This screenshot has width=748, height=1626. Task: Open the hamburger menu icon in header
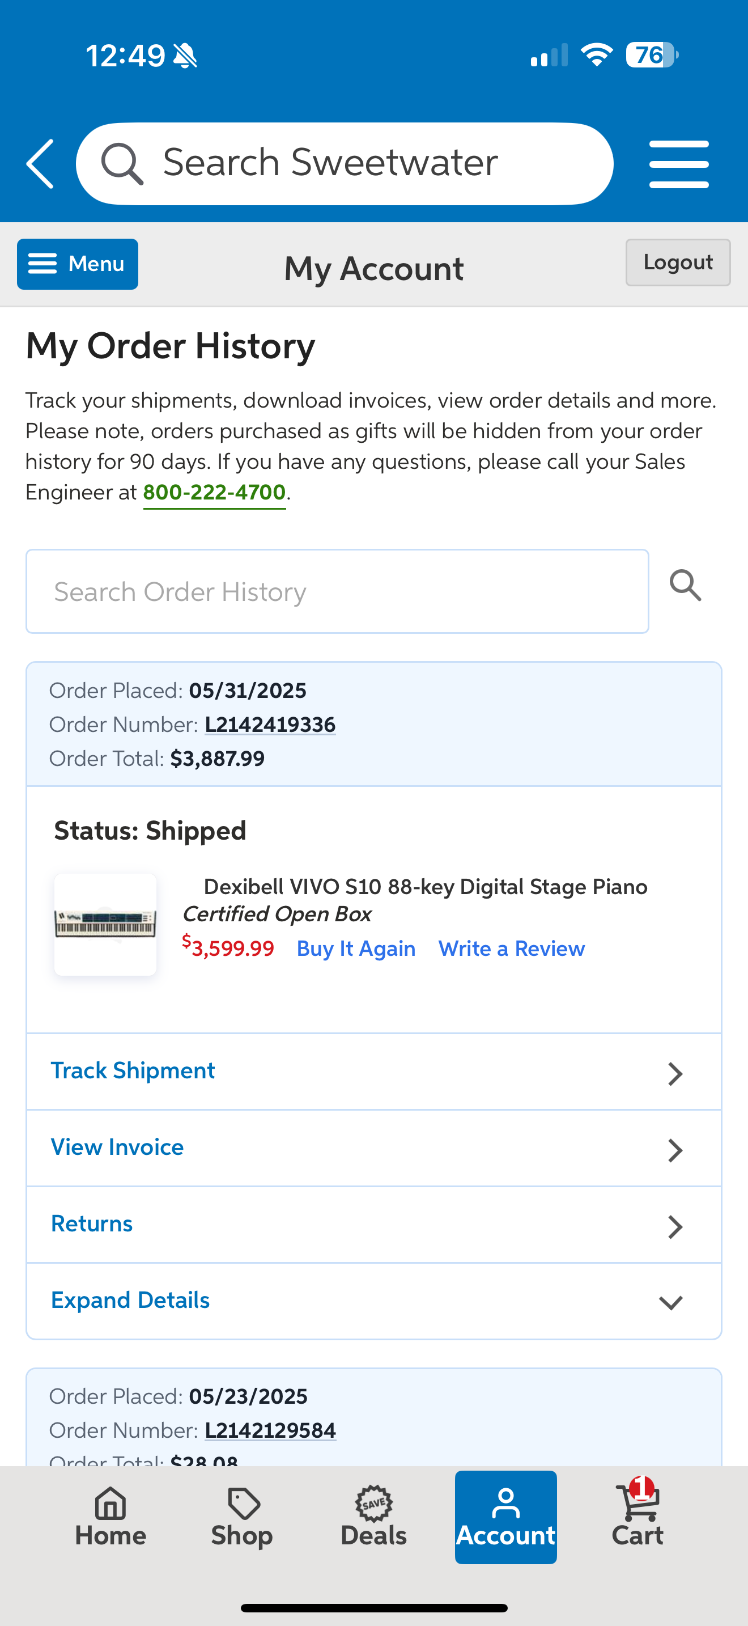click(x=679, y=164)
